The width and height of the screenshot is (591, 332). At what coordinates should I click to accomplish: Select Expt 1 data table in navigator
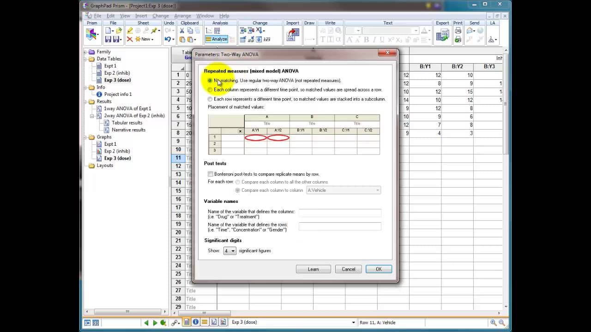point(110,66)
